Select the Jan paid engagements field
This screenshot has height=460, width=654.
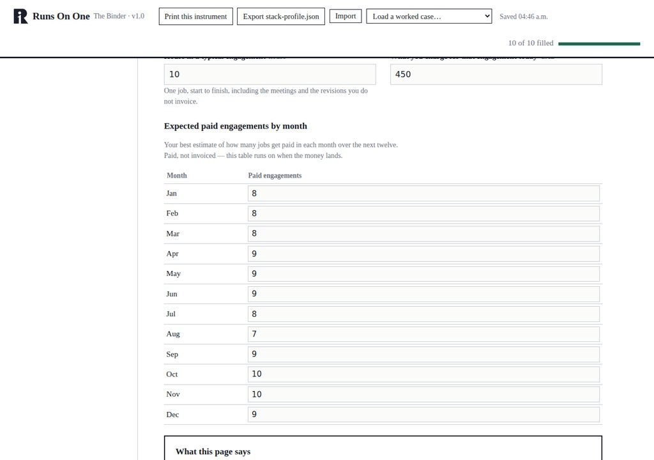[424, 194]
